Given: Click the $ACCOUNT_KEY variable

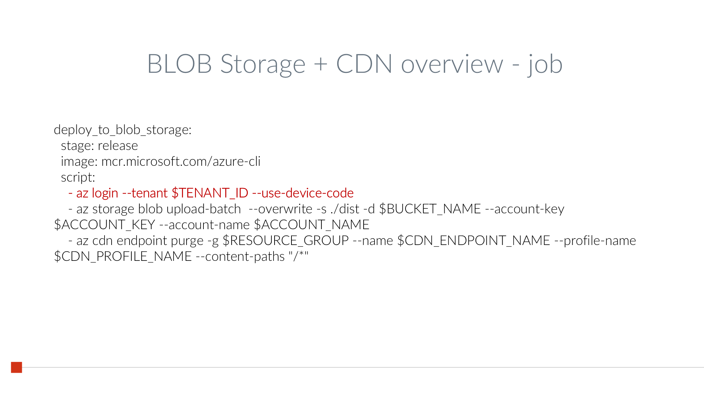Looking at the screenshot, I should (x=105, y=225).
